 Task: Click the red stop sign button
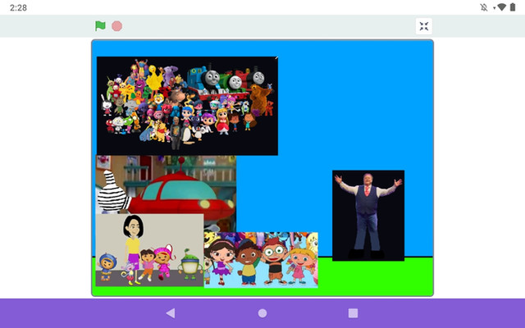tap(116, 26)
